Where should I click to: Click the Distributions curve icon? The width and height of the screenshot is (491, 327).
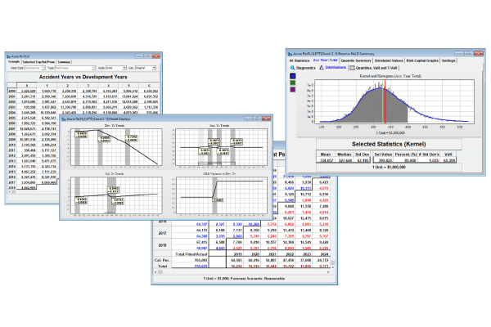(322, 68)
